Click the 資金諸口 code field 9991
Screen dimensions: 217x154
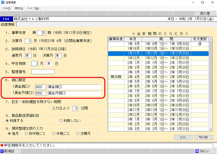point(41,87)
